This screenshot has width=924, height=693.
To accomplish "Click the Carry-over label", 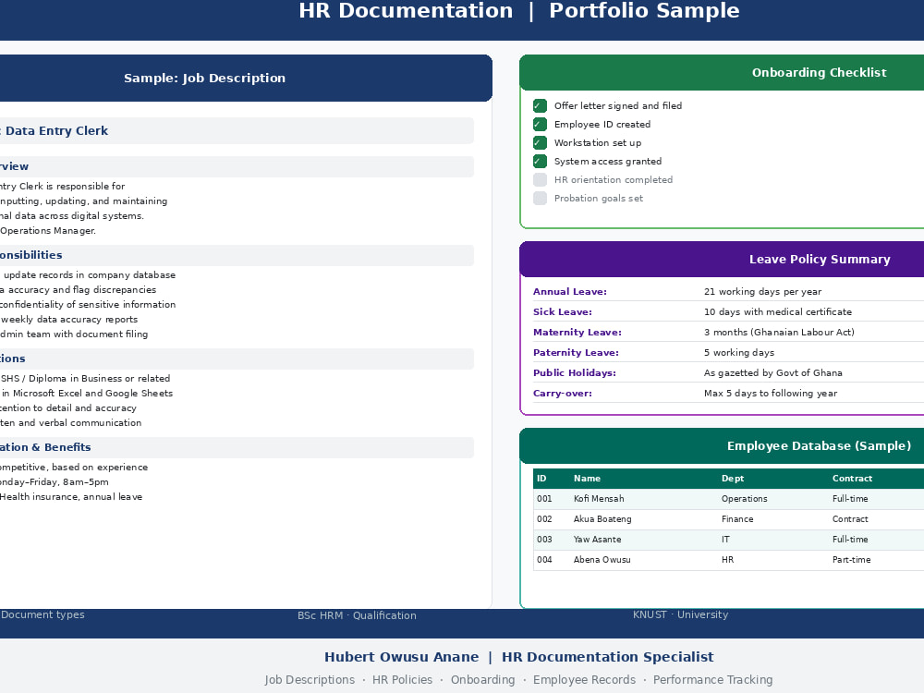I will coord(563,393).
